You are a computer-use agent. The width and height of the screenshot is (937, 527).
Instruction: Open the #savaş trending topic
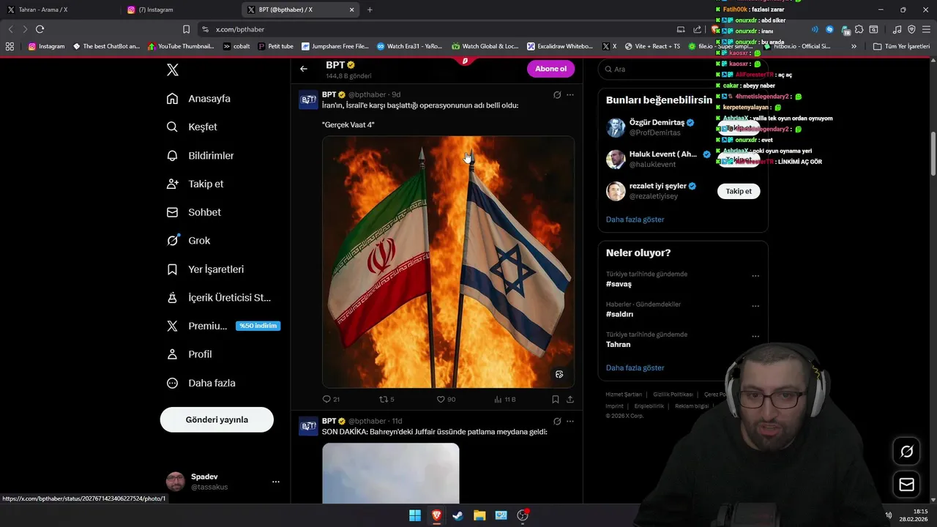(619, 284)
